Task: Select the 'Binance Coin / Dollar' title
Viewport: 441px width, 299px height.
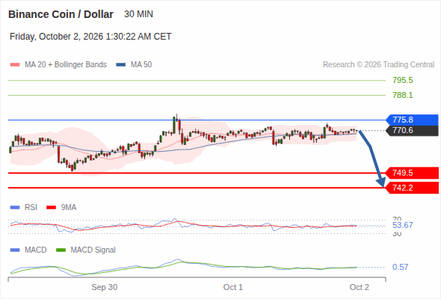Action: [x=61, y=14]
